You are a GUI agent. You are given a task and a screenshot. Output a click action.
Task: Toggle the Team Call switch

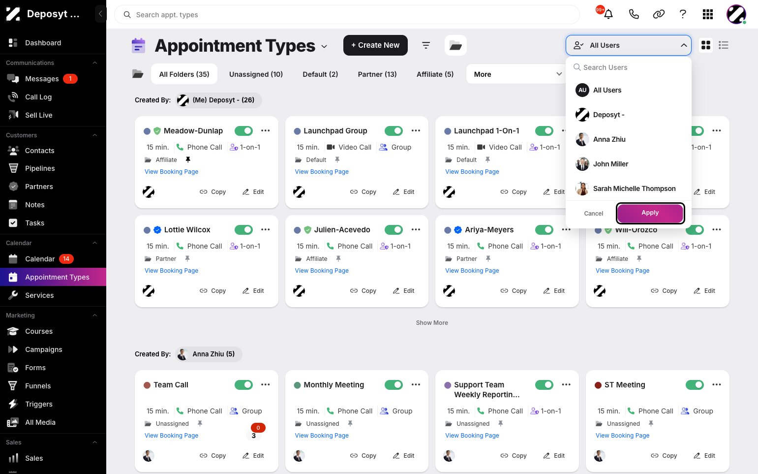[243, 384]
